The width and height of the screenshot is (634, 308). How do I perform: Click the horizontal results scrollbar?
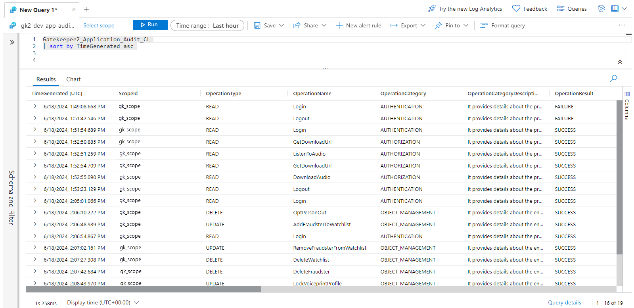[144, 289]
